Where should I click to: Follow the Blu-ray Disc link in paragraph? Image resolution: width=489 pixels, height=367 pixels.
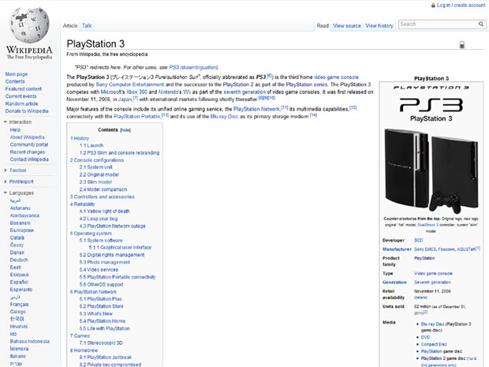tap(224, 116)
